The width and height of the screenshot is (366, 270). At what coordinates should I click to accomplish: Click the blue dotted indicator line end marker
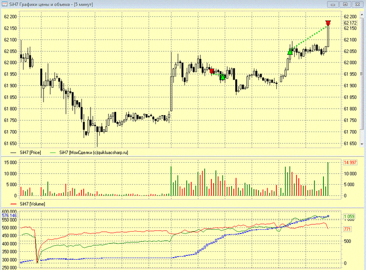328,216
